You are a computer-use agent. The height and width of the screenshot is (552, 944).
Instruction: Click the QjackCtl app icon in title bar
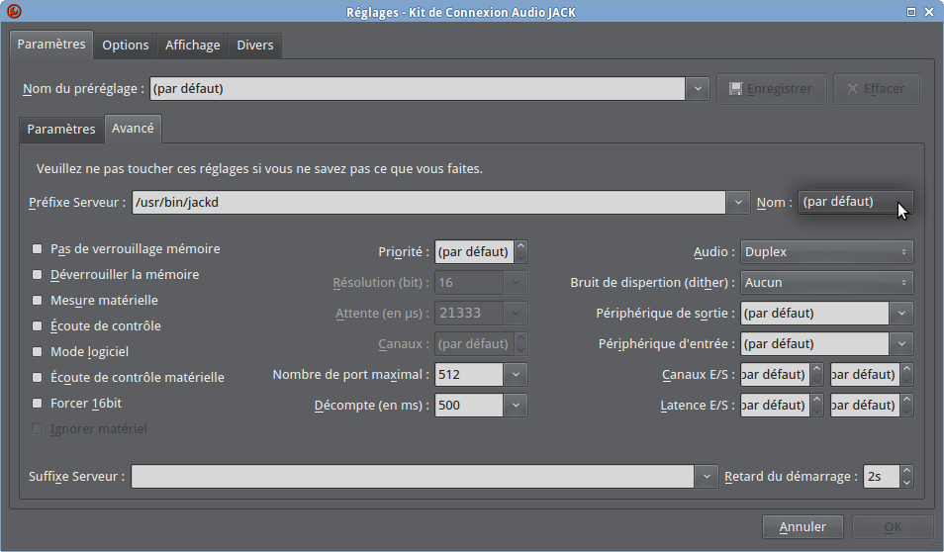(13, 11)
